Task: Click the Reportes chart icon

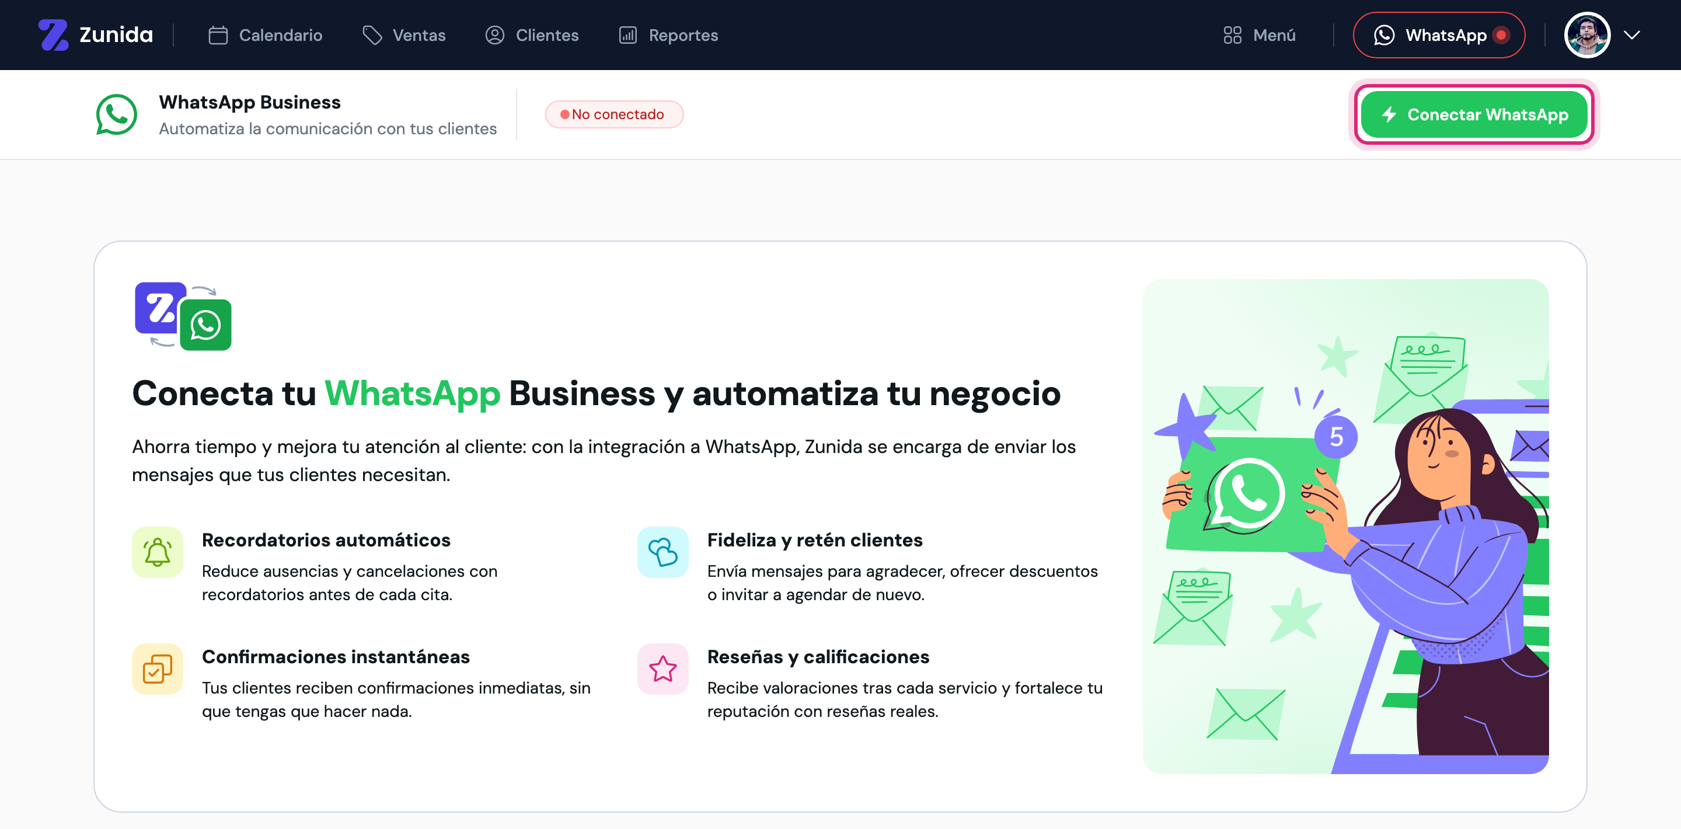Action: coord(628,35)
